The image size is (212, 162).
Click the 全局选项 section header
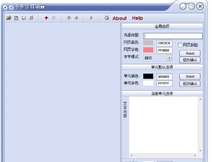pyautogui.click(x=162, y=26)
